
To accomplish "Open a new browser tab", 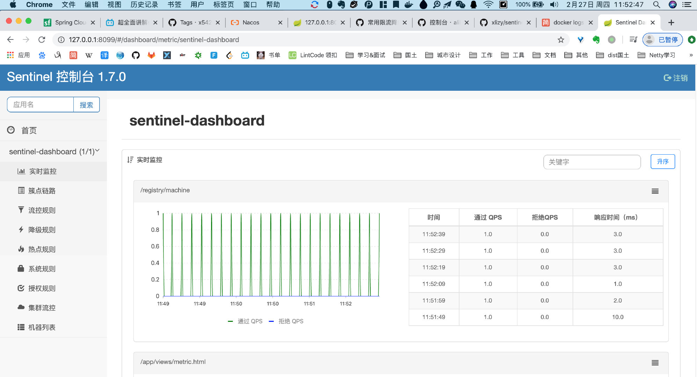I will point(671,23).
